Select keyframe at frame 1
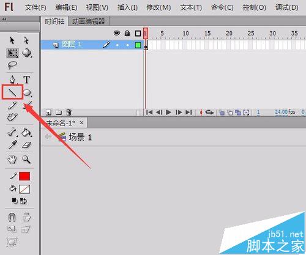The height and width of the screenshot is (255, 306). [x=146, y=45]
